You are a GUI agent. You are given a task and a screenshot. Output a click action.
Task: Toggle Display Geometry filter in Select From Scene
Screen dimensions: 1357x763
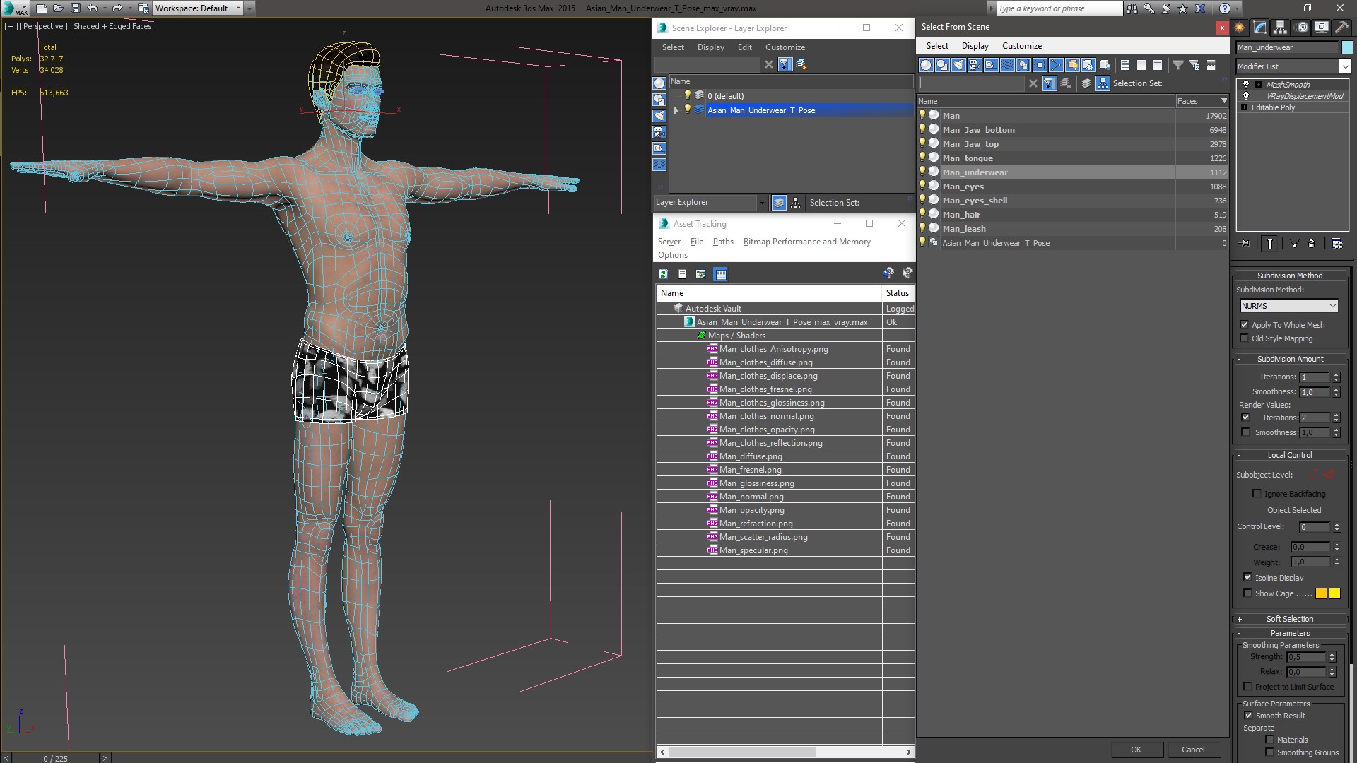(926, 65)
